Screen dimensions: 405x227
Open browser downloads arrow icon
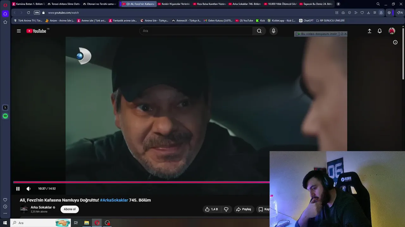pos(369,13)
